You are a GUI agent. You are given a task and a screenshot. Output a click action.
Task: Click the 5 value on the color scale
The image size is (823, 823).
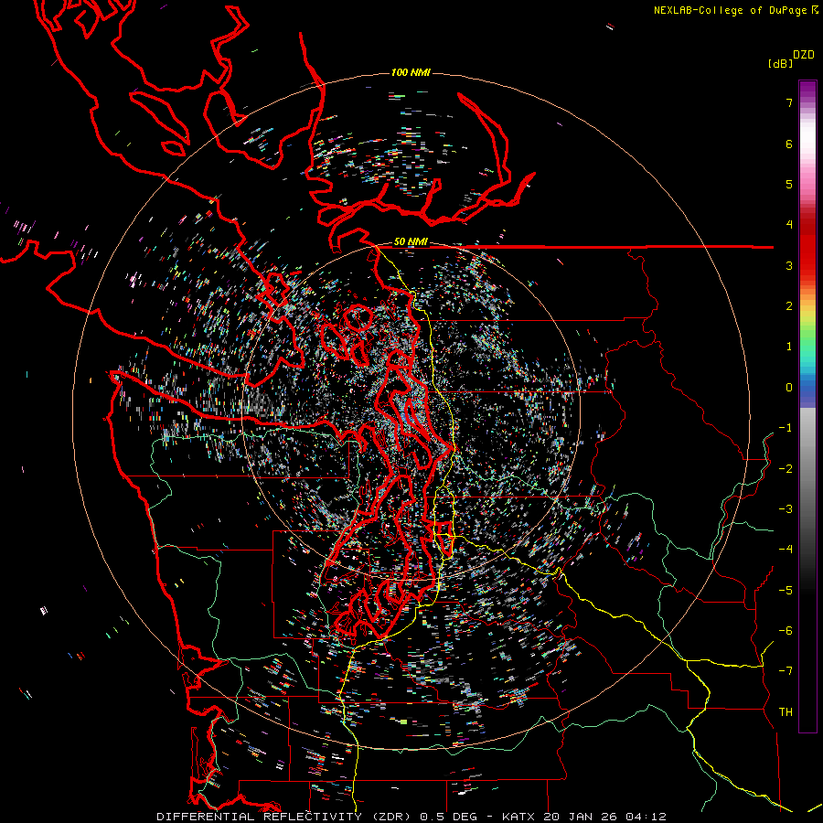point(789,184)
